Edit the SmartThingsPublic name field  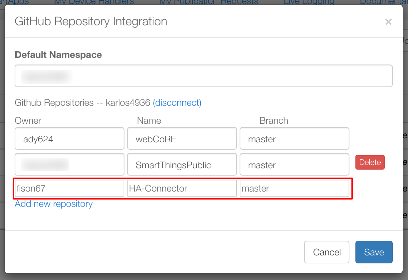click(182, 164)
